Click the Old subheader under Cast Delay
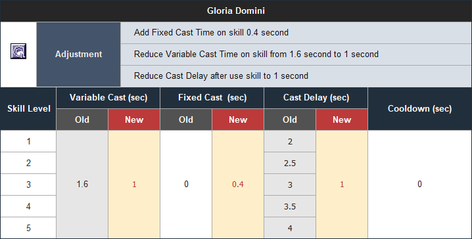The width and height of the screenshot is (472, 239). [x=290, y=119]
